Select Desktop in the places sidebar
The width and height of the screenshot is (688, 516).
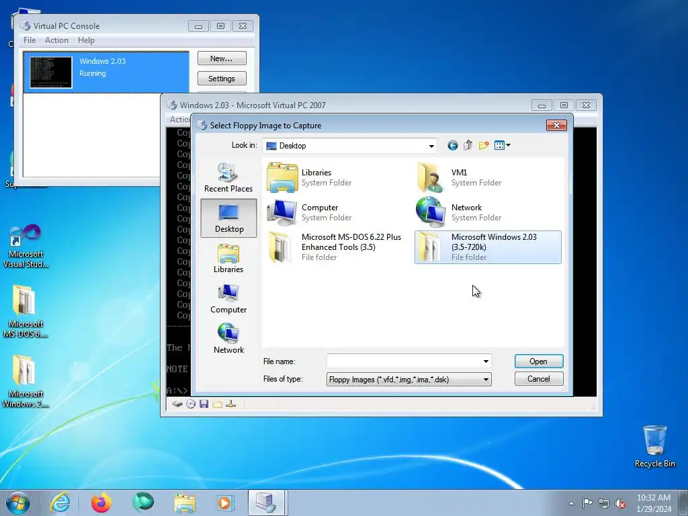click(228, 218)
